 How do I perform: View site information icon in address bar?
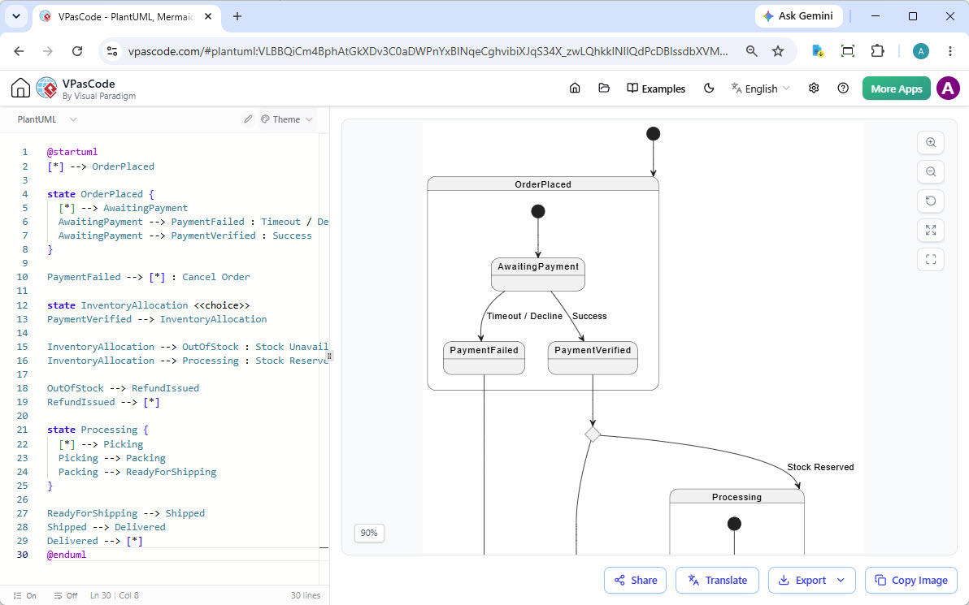(x=112, y=51)
